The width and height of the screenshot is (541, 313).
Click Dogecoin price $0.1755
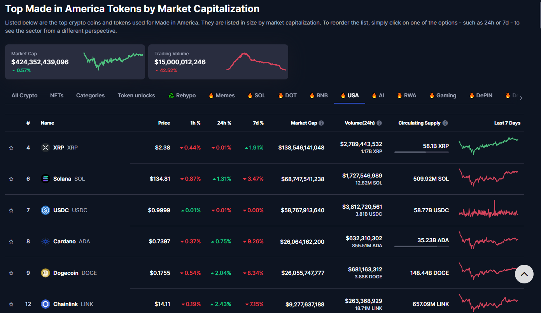(x=160, y=273)
